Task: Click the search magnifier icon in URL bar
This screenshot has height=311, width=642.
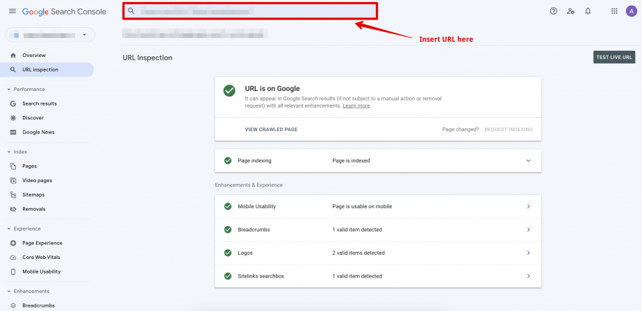Action: 131,11
